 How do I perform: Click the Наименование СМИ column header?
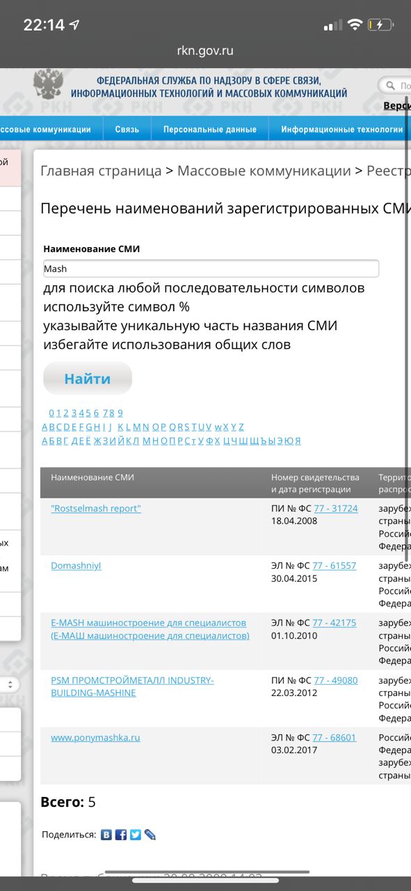tap(92, 477)
